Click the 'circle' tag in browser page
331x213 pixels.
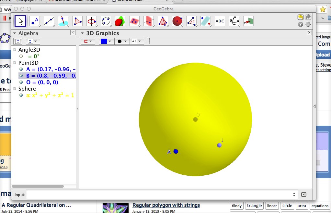tap(287, 206)
